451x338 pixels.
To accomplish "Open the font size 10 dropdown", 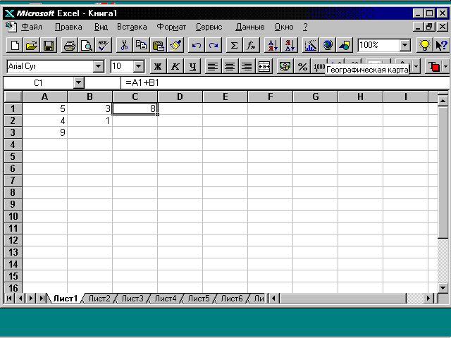I will pos(139,67).
